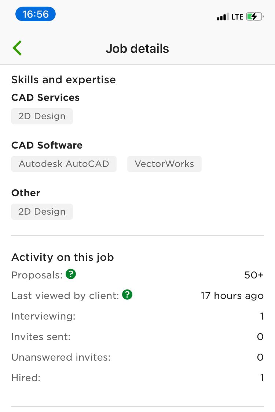Screen dimensions: 275x412
Task: Tap the battery charging status icon
Action: click(x=254, y=17)
